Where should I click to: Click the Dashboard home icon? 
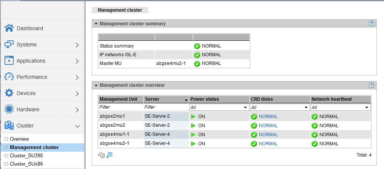click(9, 28)
